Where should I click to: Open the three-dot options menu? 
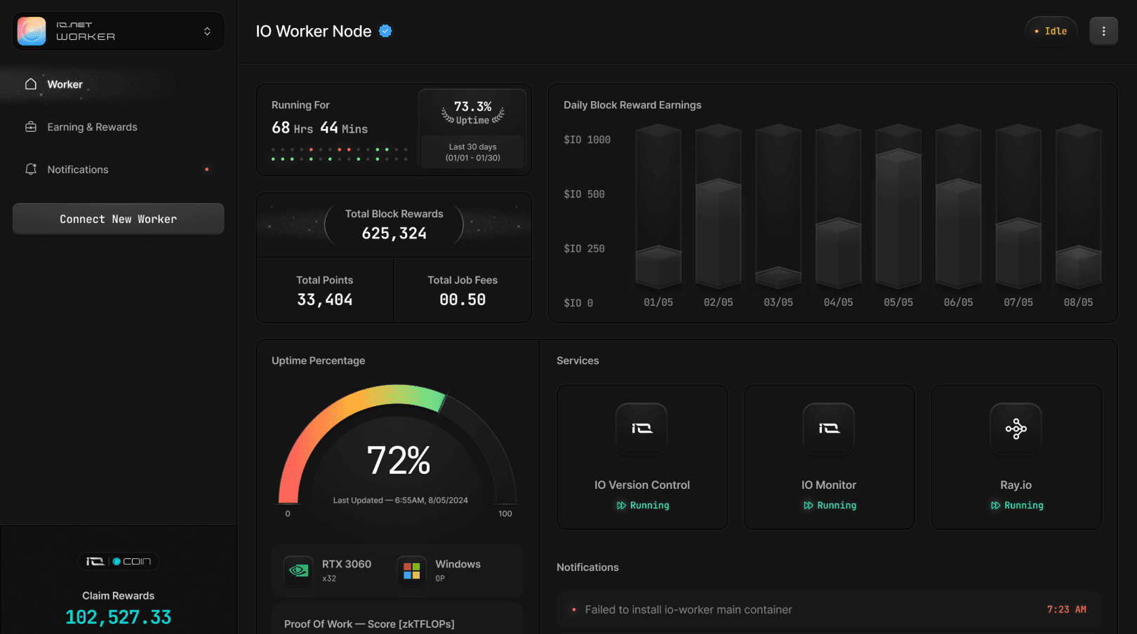1103,31
